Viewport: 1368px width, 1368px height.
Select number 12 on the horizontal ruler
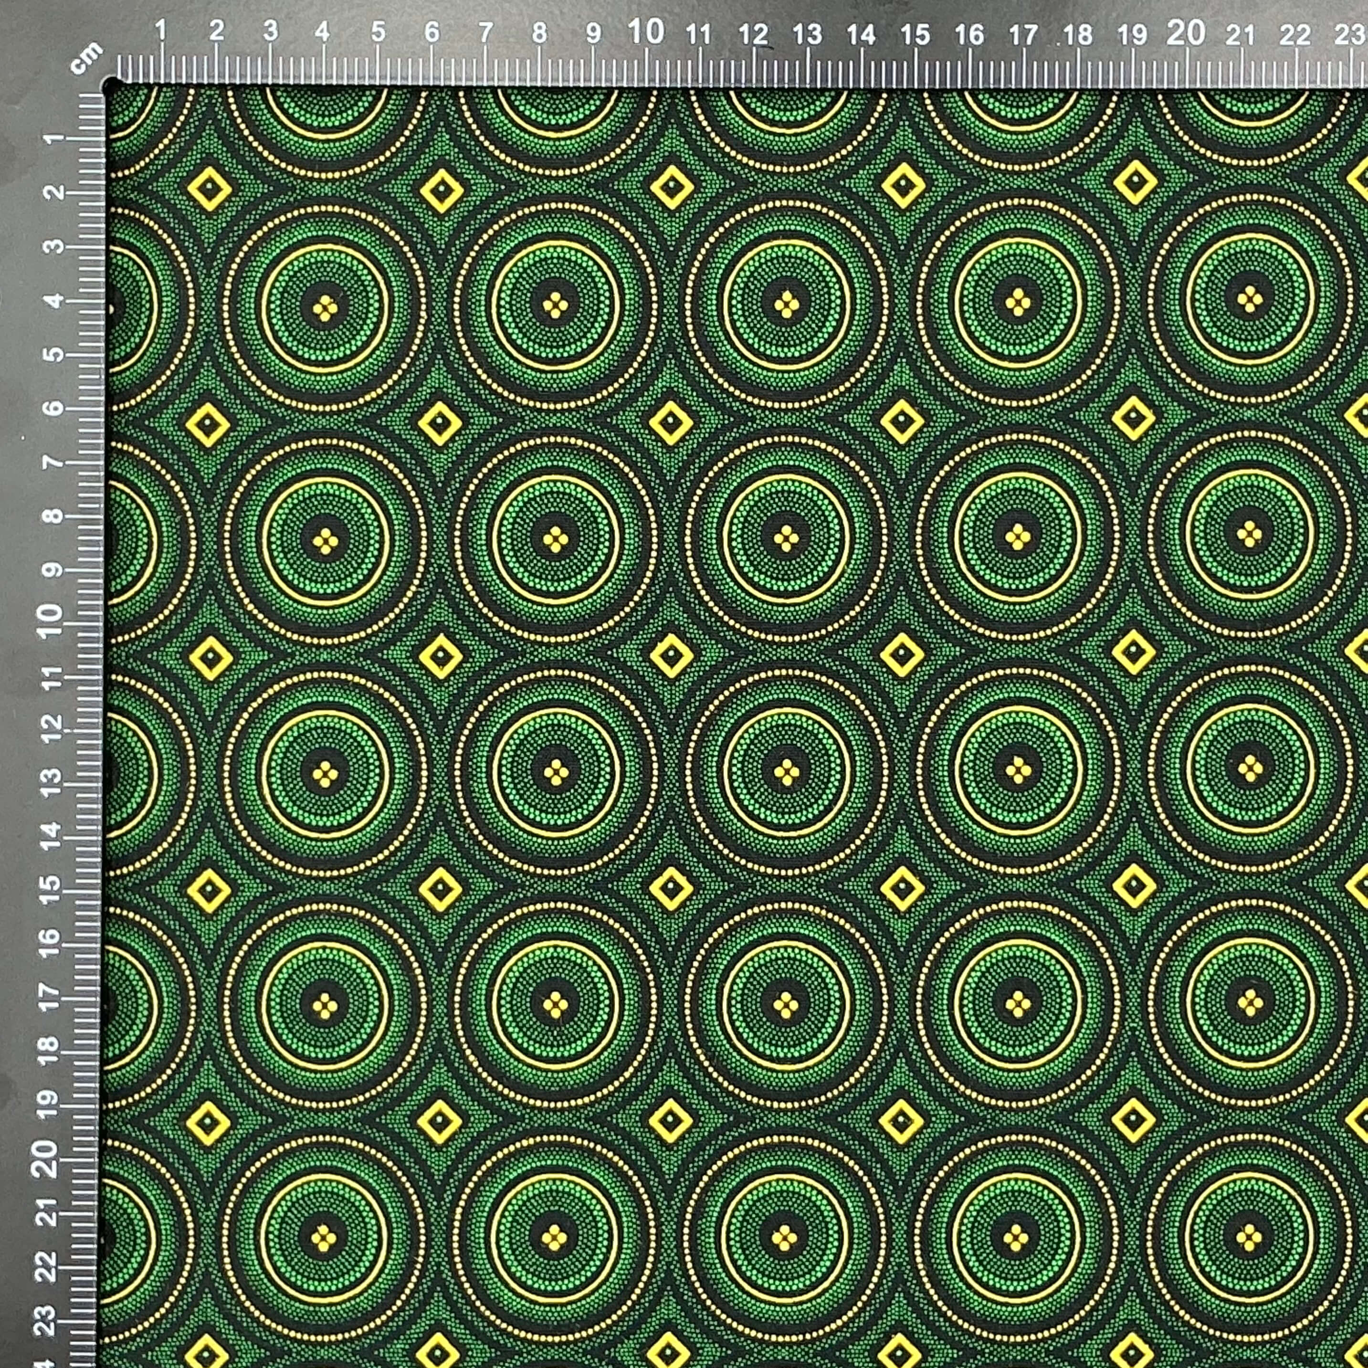753,34
